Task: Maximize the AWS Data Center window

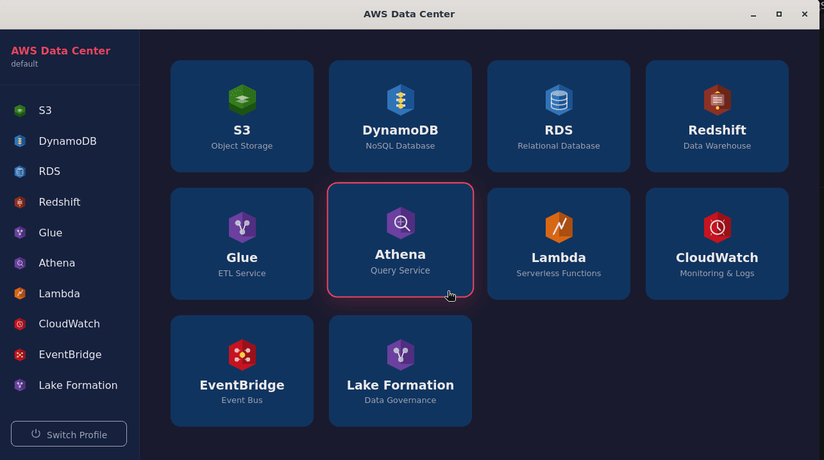Action: pyautogui.click(x=779, y=14)
